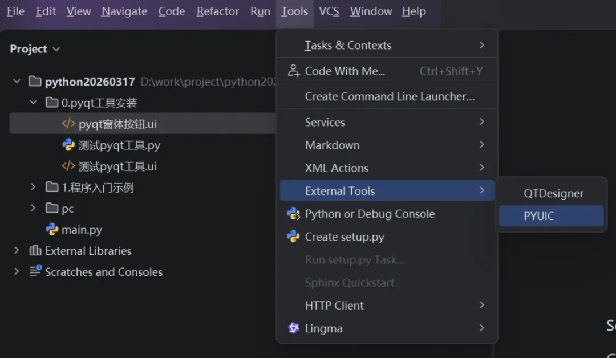Select 测试pyqt工具.py in project tree

119,145
